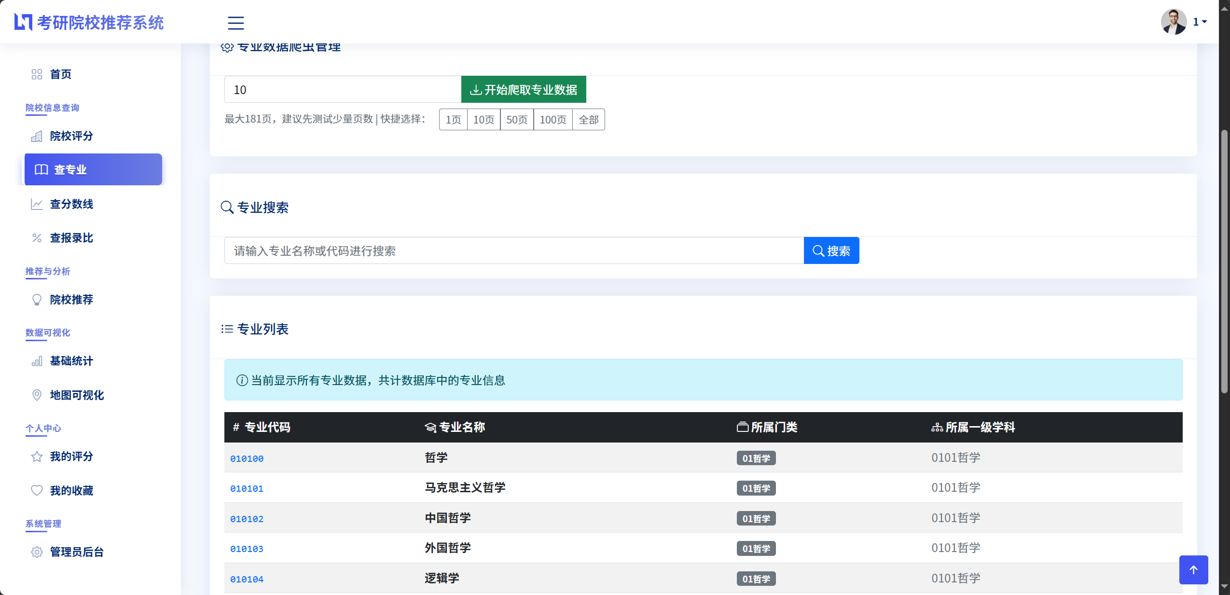The height and width of the screenshot is (595, 1230).
Task: Open the user account dropdown caret
Action: 1204,22
